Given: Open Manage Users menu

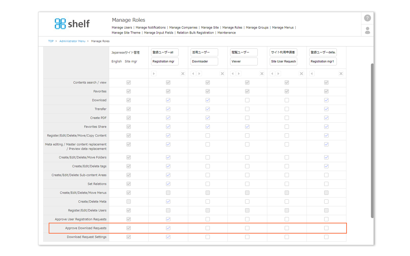Looking at the screenshot, I should [122, 28].
